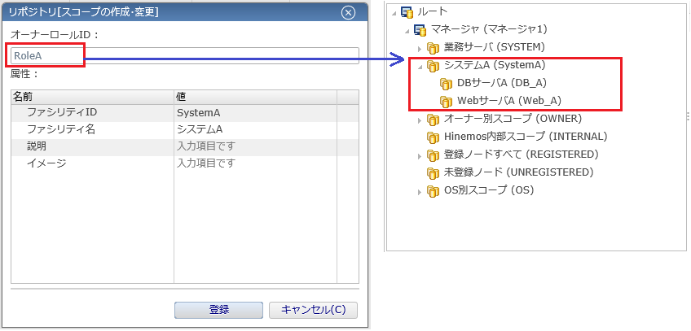Viewport: 691px width, 331px height.
Task: Close the スコープの作成・変更 dialog
Action: (x=348, y=12)
